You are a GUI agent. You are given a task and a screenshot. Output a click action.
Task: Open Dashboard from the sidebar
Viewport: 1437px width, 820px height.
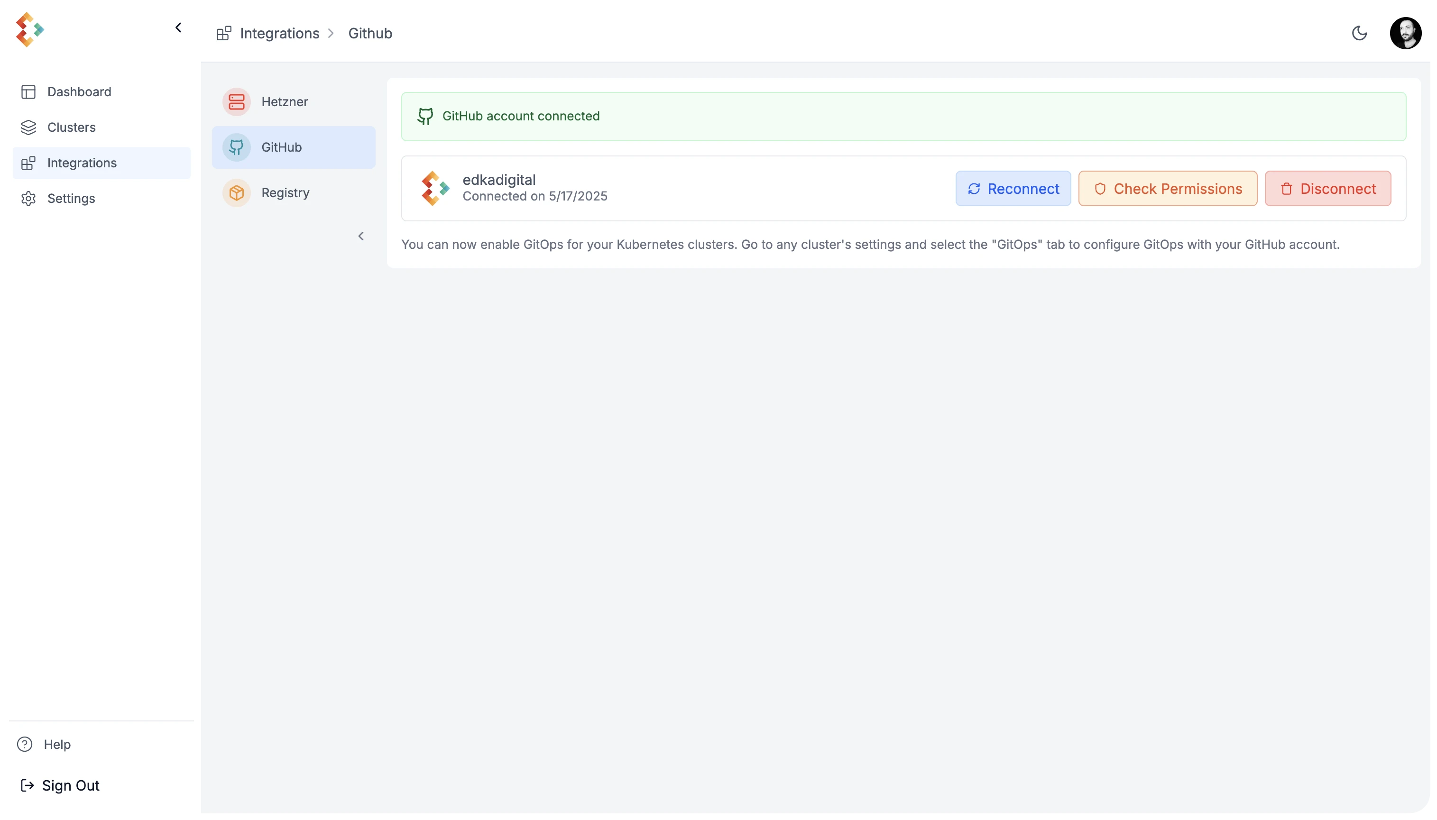101,92
